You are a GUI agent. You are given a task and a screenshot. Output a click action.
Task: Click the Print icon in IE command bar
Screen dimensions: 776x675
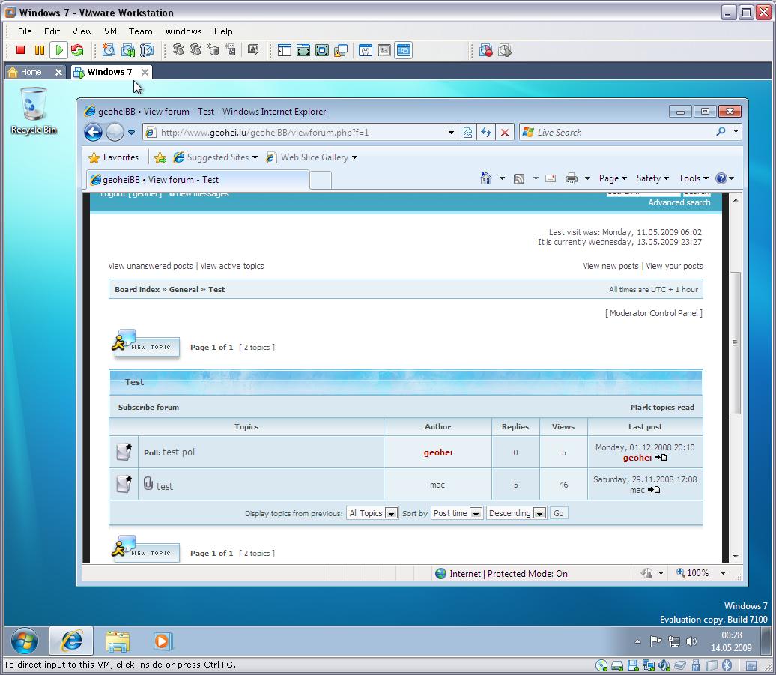[x=571, y=178]
